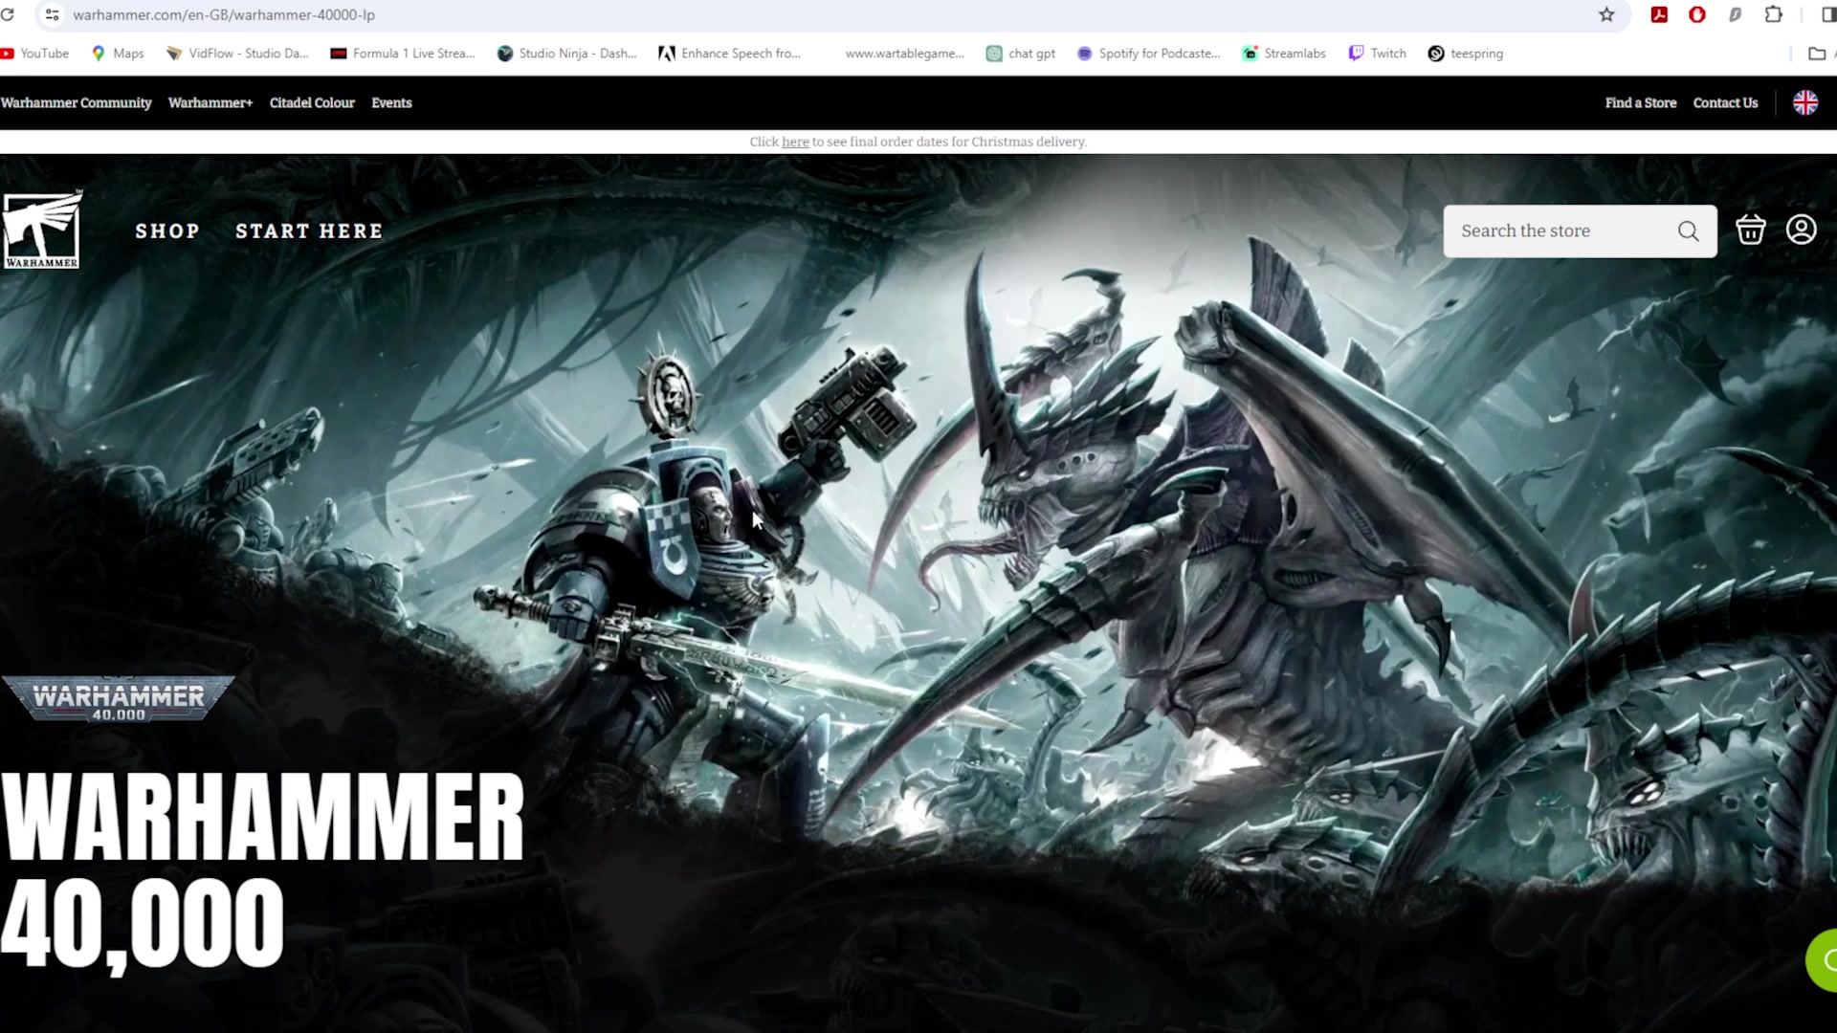
Task: Open the START HERE menu
Action: (309, 231)
